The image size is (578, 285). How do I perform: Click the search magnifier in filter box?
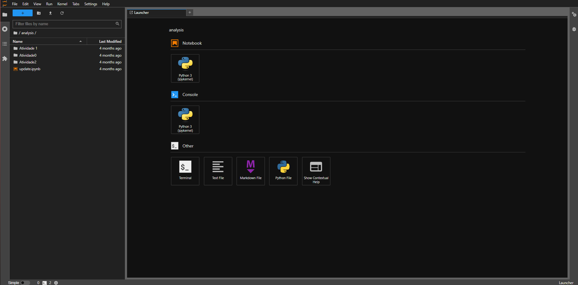117,24
